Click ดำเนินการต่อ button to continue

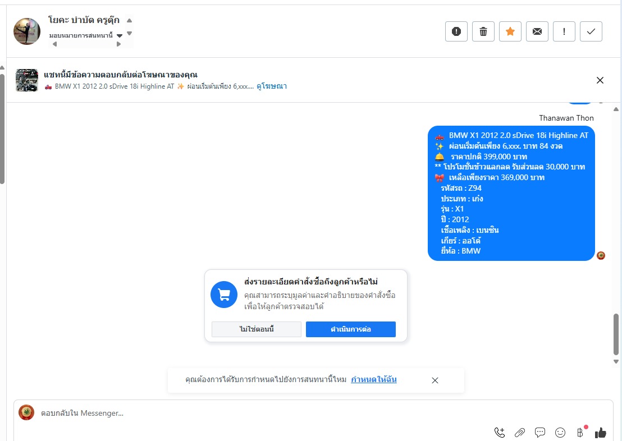click(x=351, y=329)
